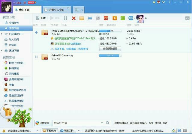The image size is (192, 134).
Task: Click Fable.III task progress bar
Action: pyautogui.click(x=110, y=56)
